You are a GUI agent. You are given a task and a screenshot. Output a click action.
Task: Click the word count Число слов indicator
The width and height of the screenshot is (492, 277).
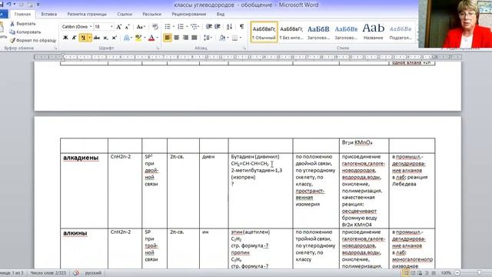pyautogui.click(x=48, y=273)
